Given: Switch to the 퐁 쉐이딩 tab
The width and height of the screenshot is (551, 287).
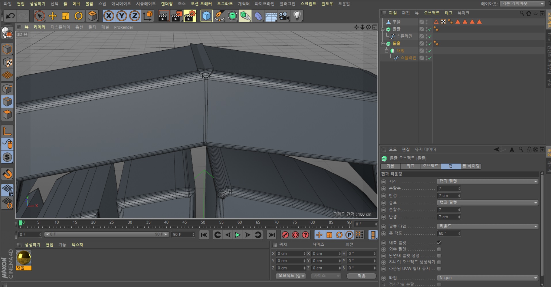Looking at the screenshot, I should (x=471, y=166).
